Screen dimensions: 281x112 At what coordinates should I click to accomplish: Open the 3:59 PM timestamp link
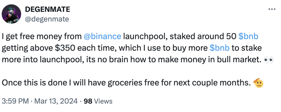[15, 101]
